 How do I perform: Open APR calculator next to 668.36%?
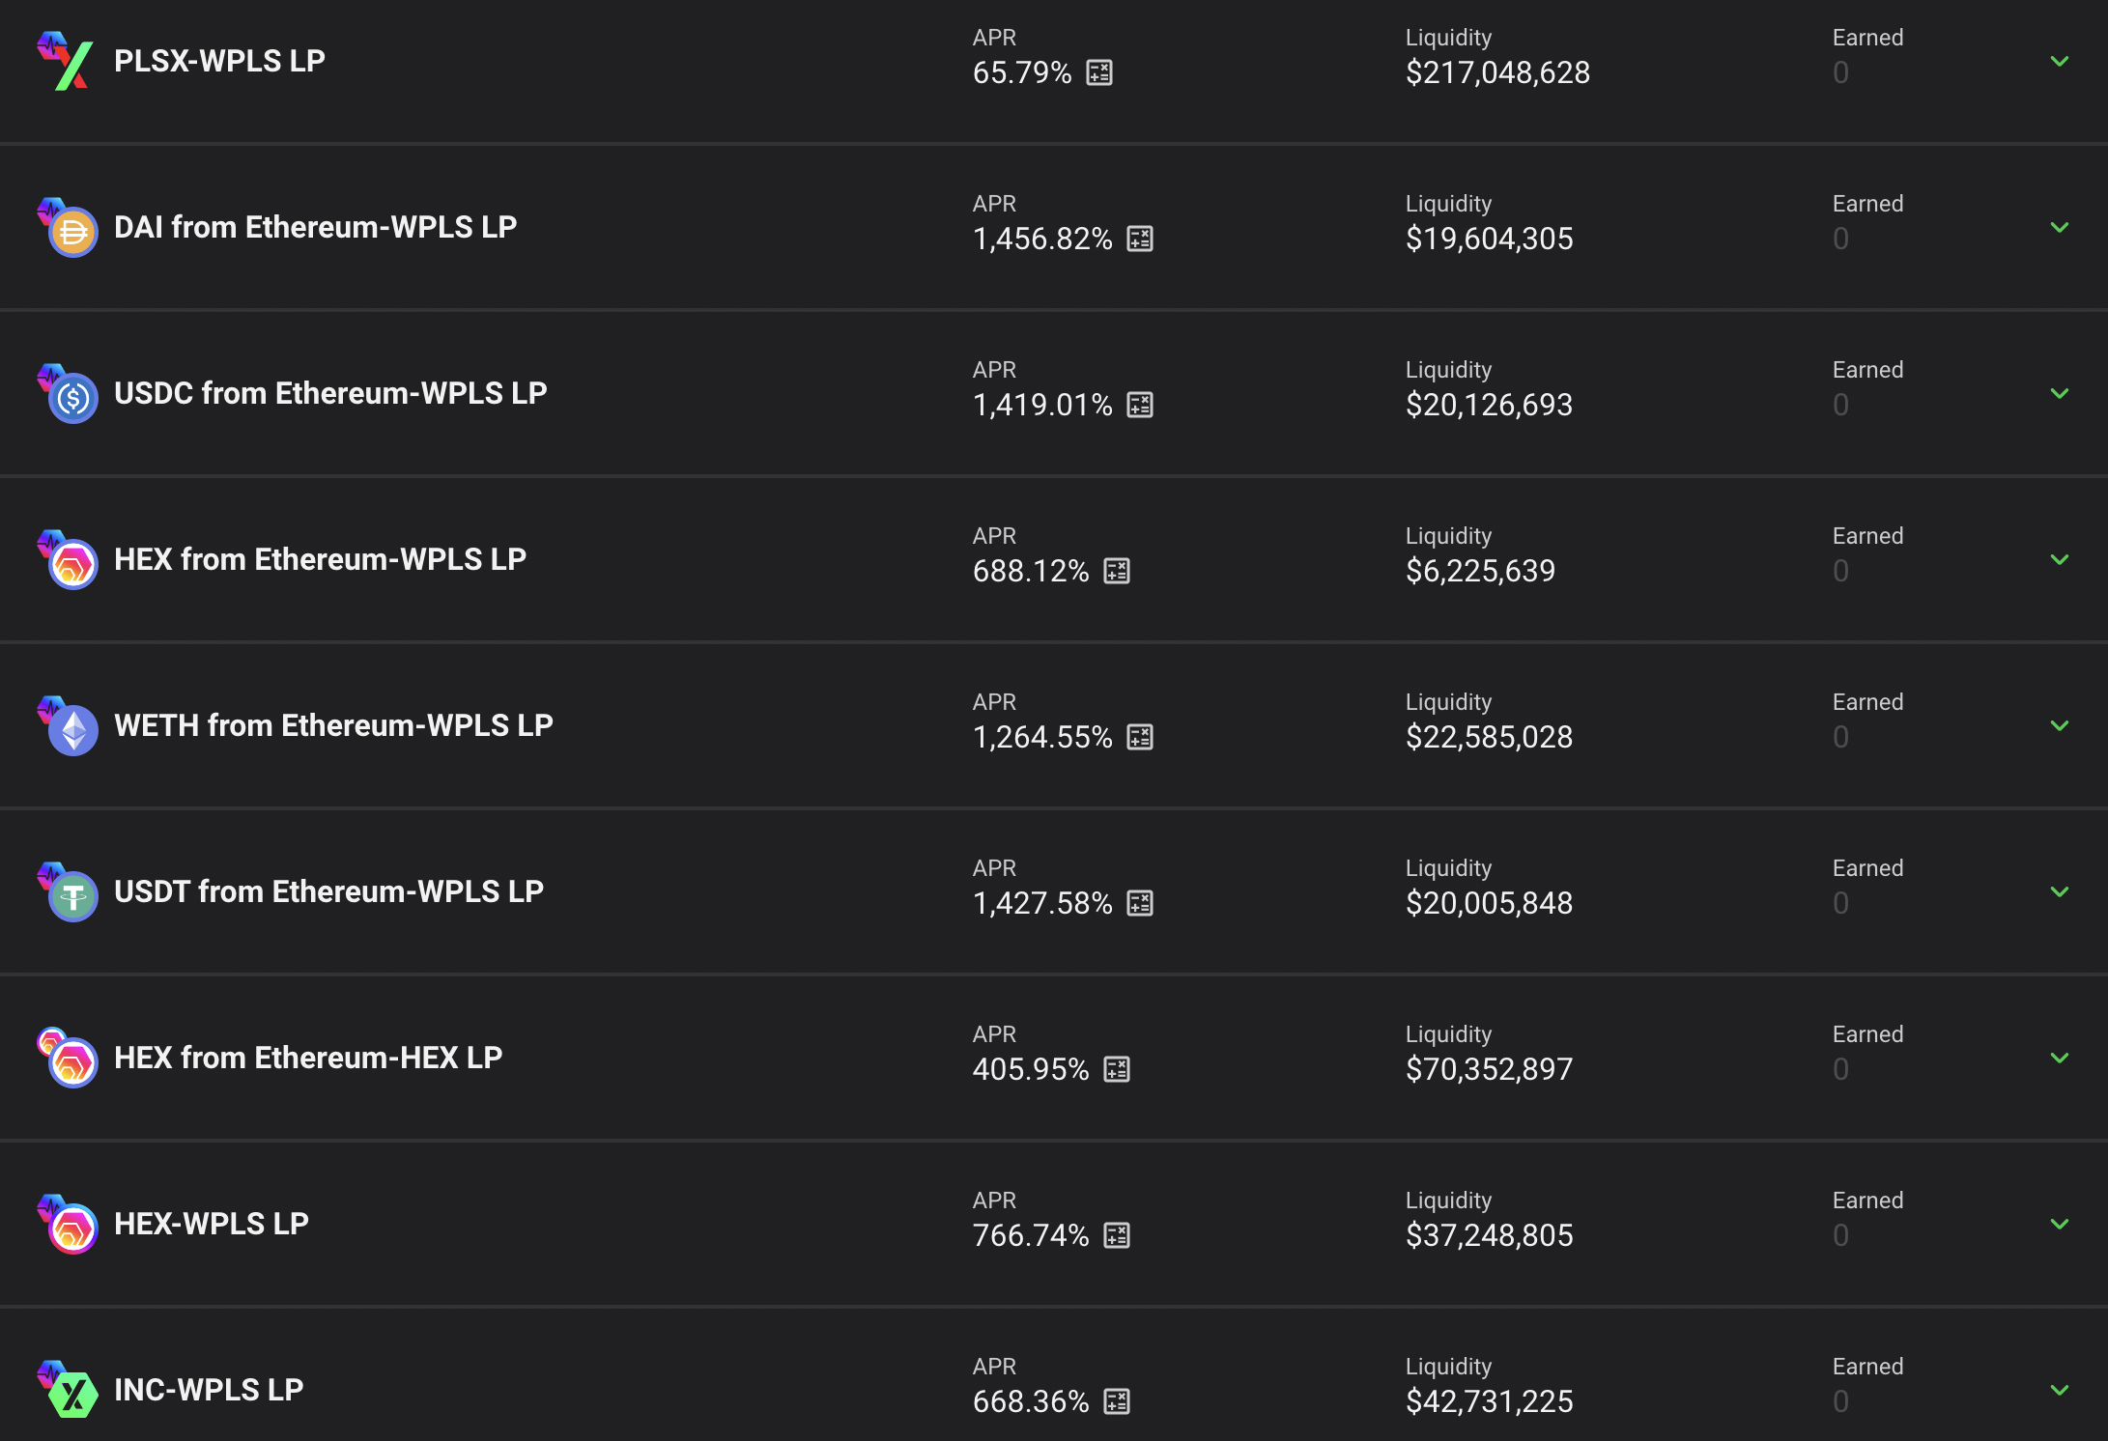(1117, 1401)
